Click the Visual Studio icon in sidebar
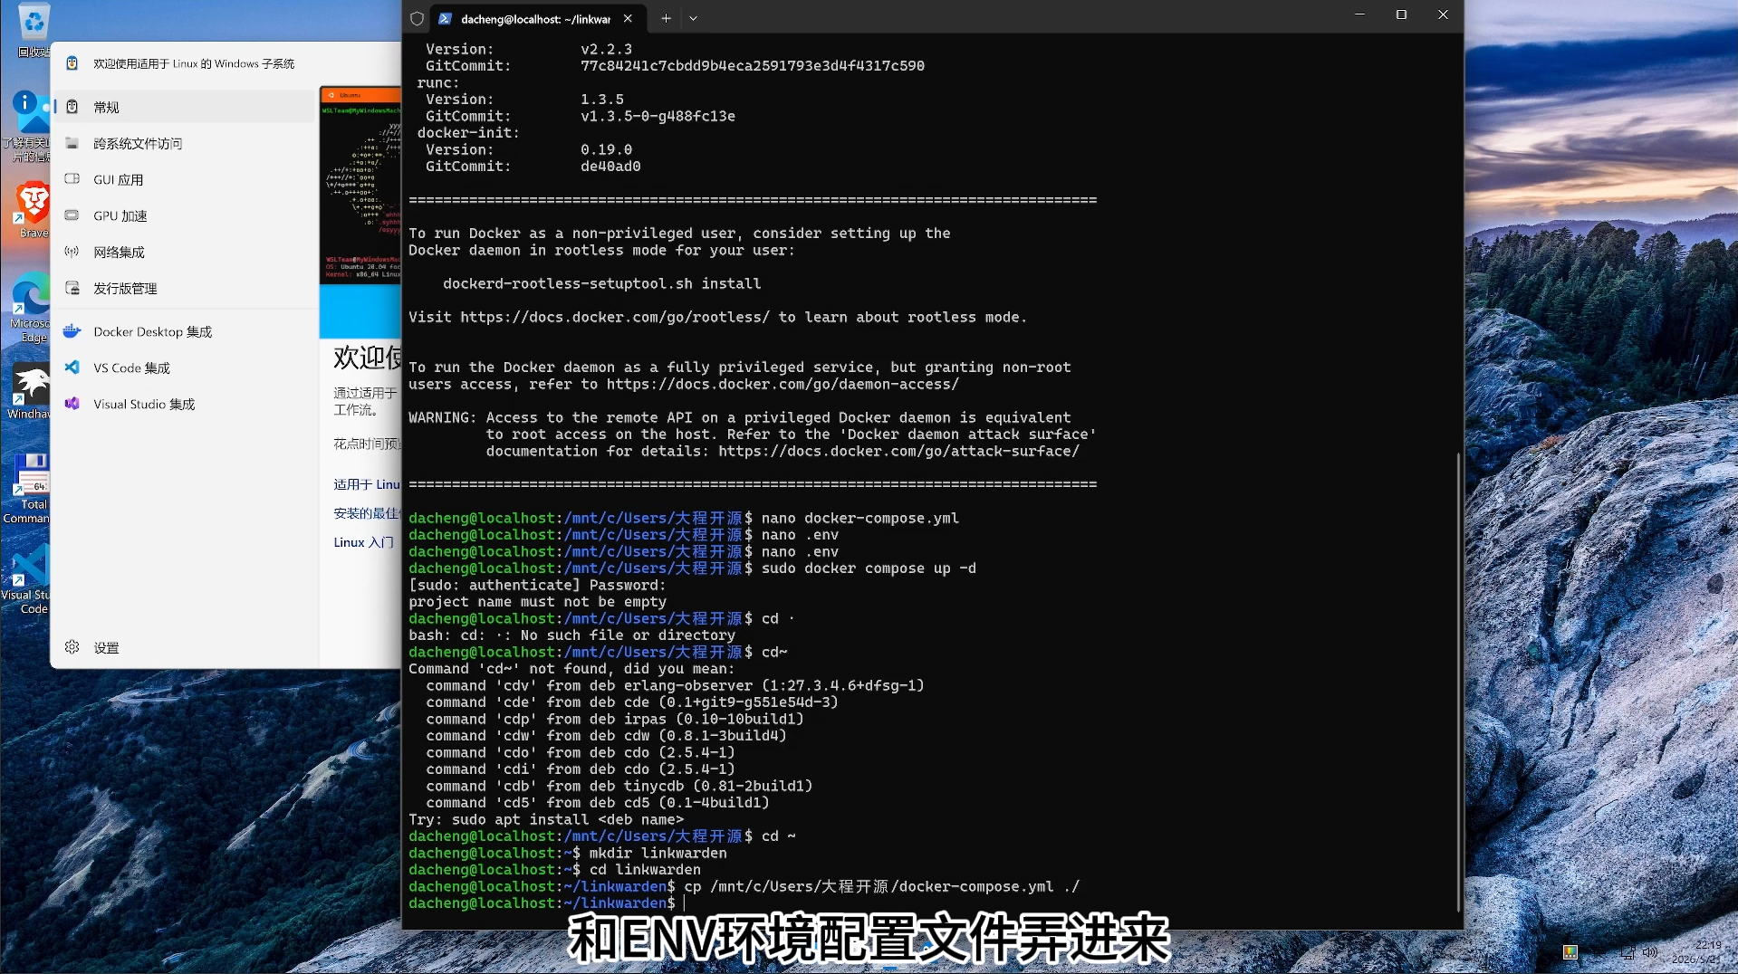Screen dimensions: 1738x974 [72, 404]
